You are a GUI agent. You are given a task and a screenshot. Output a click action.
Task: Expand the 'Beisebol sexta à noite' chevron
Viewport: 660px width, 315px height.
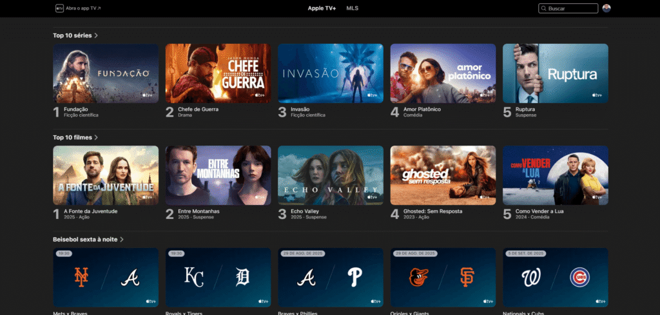click(x=122, y=239)
